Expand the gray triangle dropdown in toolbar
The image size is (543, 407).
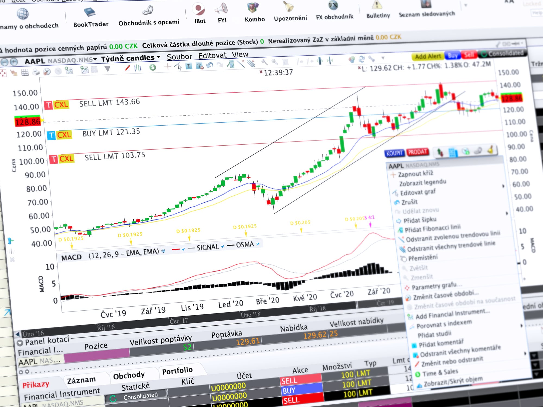point(108,69)
